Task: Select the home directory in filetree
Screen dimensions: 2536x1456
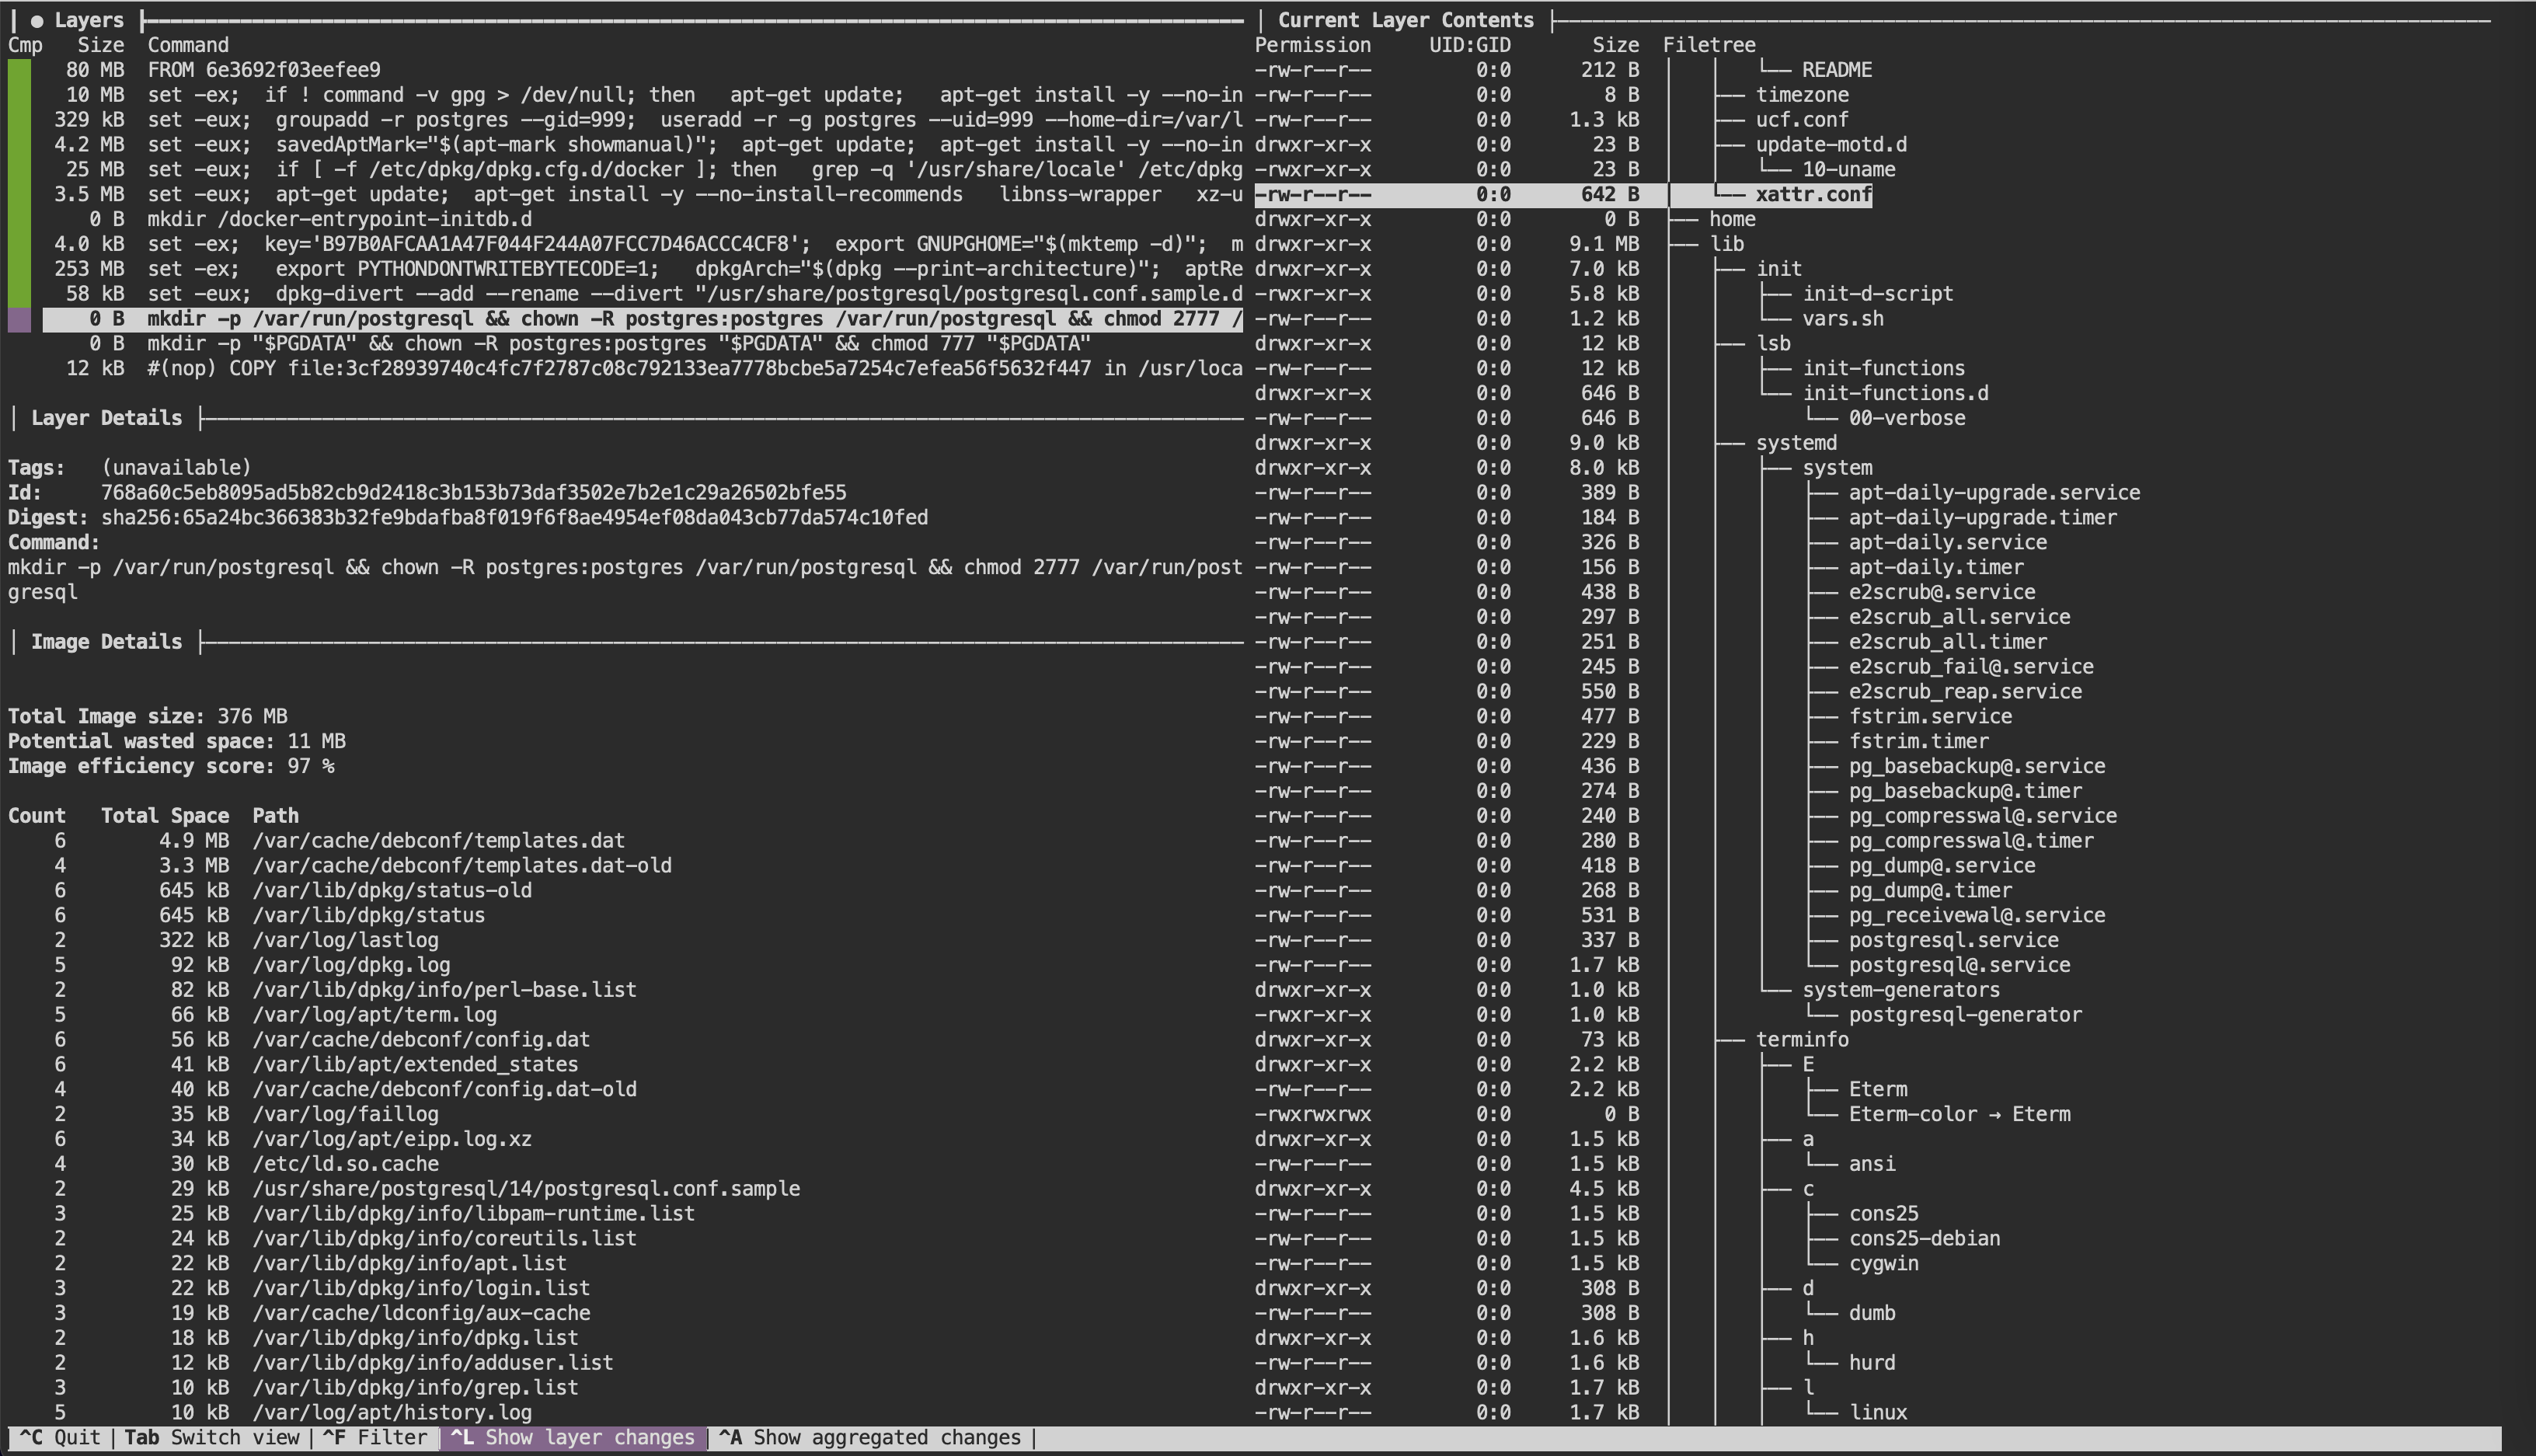Action: click(1732, 219)
